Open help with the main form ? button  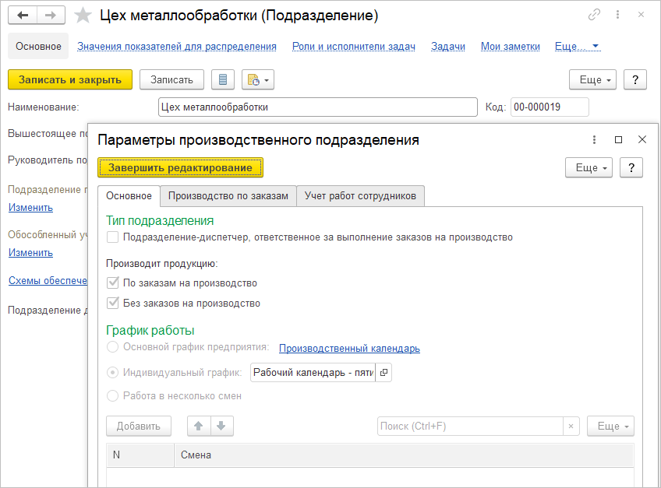click(635, 79)
